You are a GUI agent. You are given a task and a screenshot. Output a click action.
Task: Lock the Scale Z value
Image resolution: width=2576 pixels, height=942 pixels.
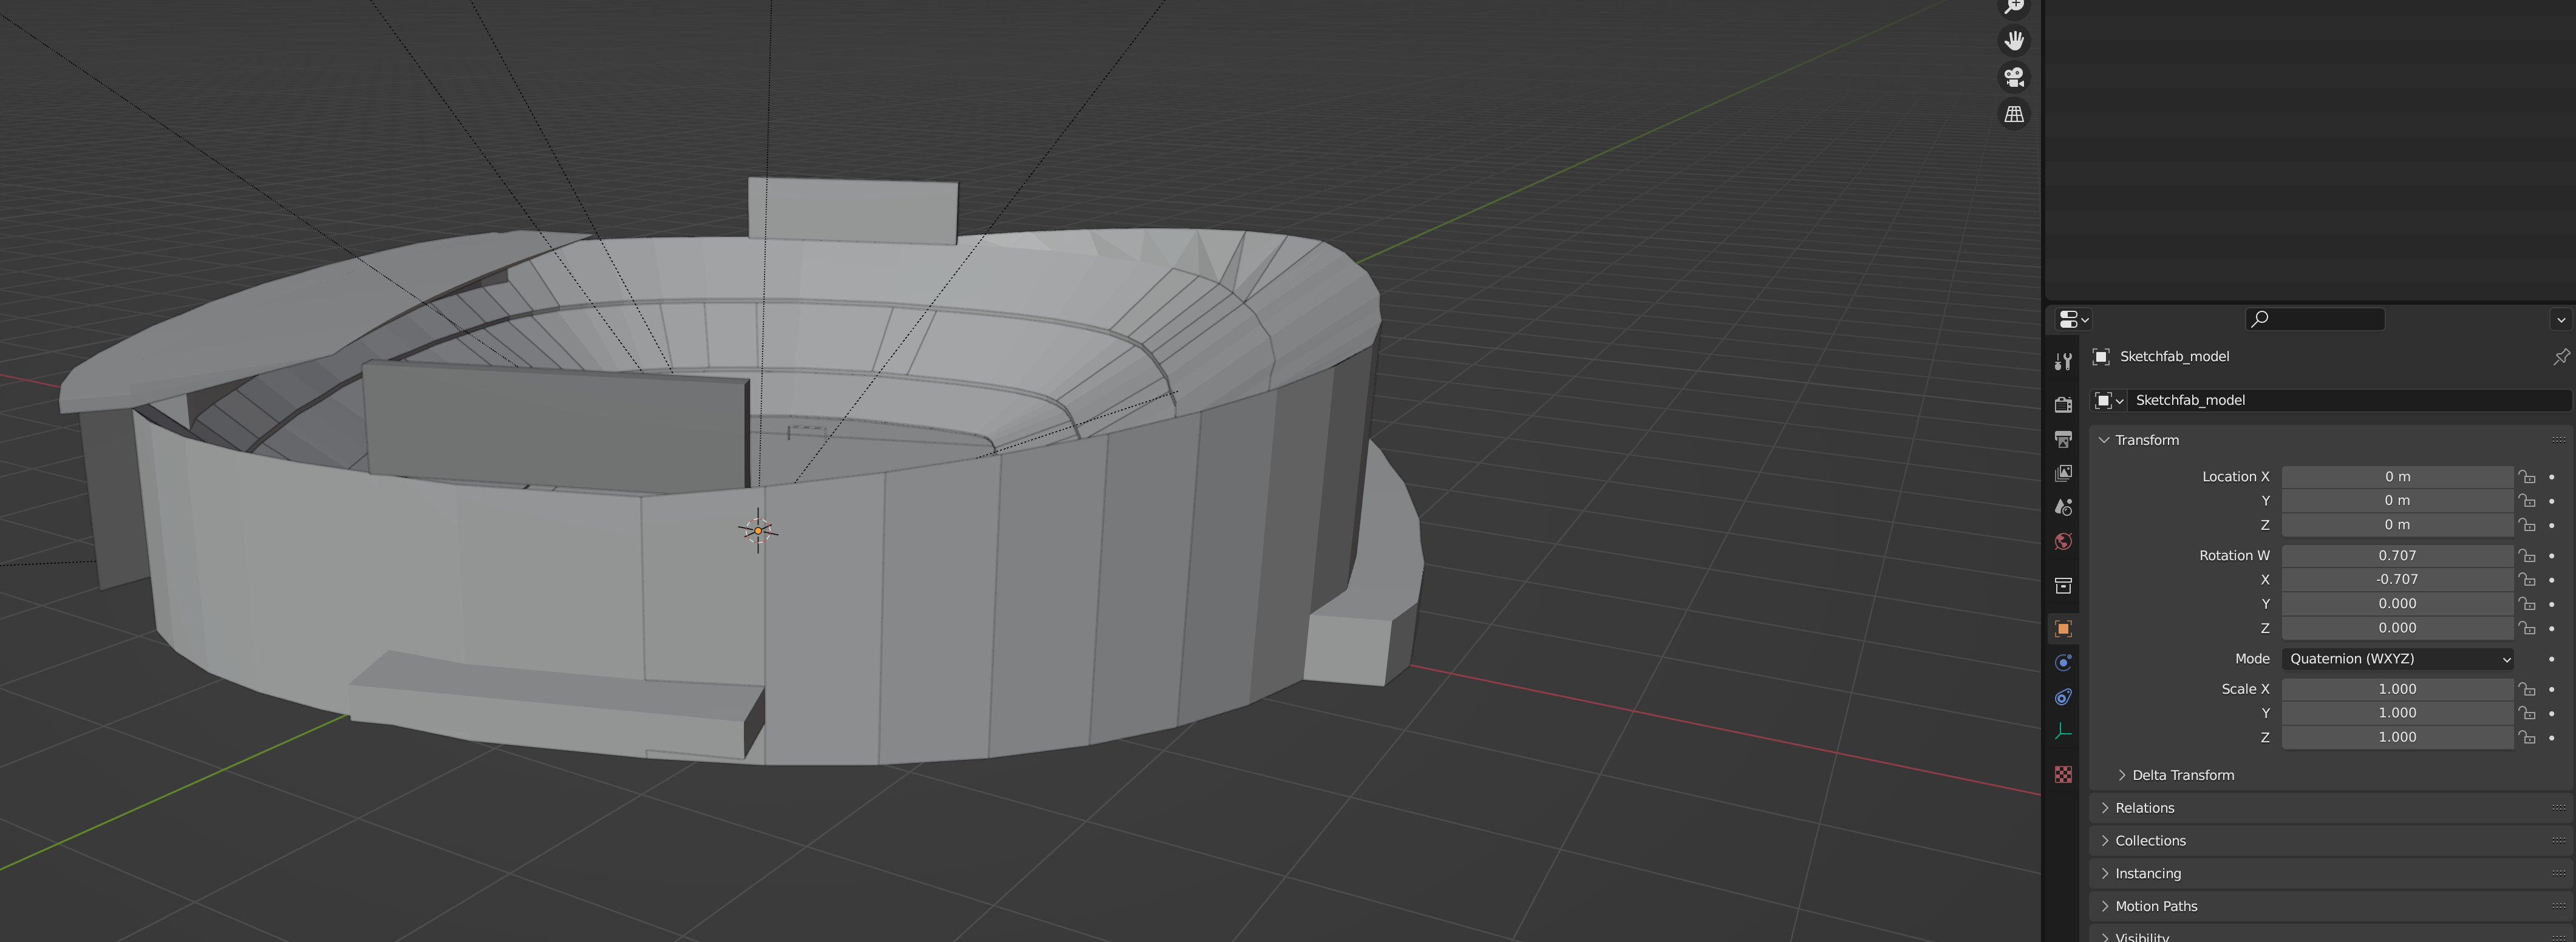pos(2527,738)
